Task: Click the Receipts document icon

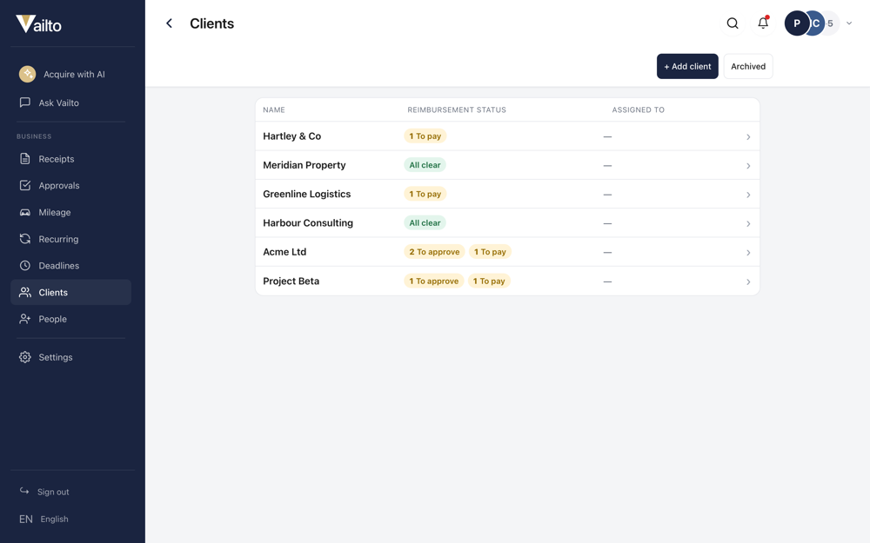Action: click(x=25, y=158)
